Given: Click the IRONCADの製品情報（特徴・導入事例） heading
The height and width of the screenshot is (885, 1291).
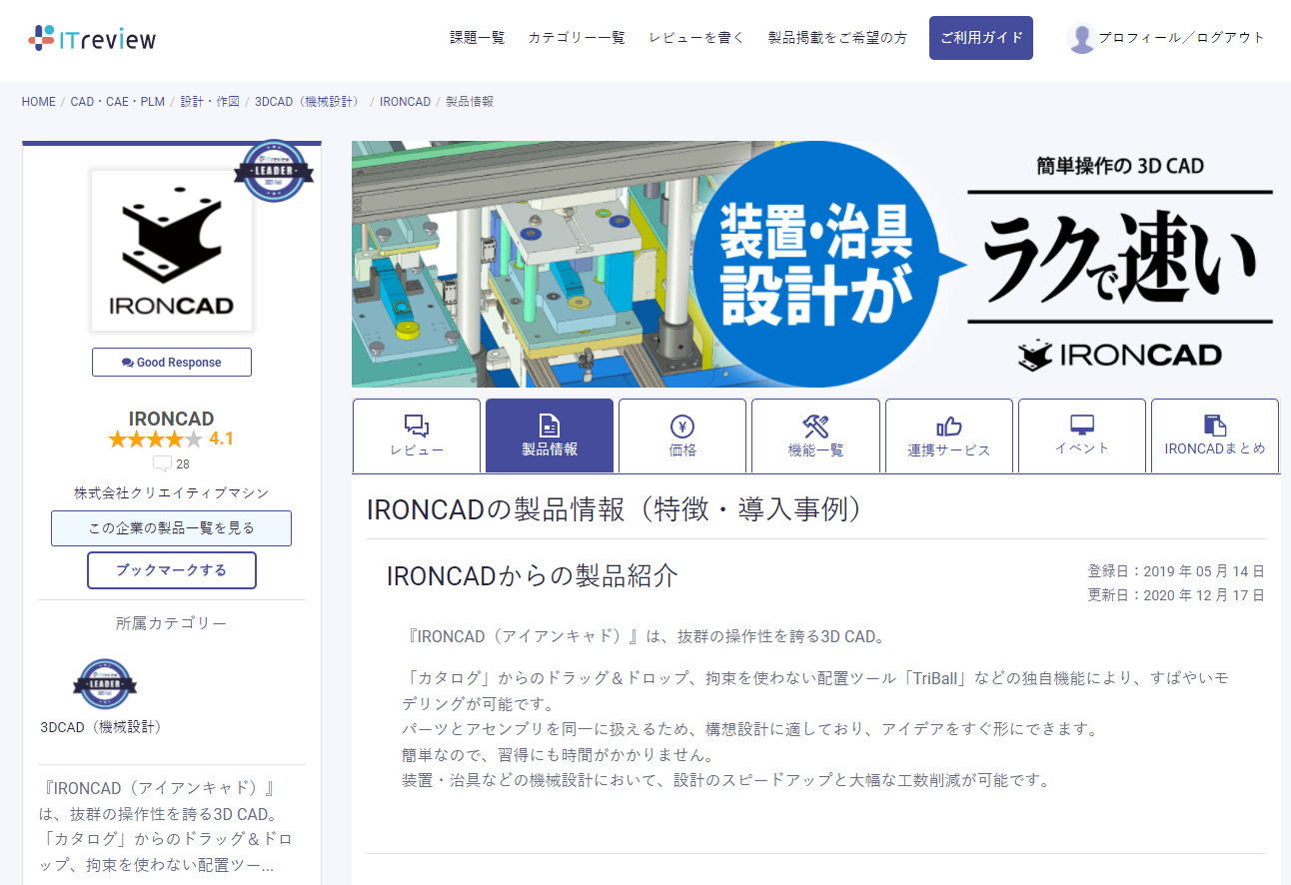Looking at the screenshot, I should tap(615, 509).
